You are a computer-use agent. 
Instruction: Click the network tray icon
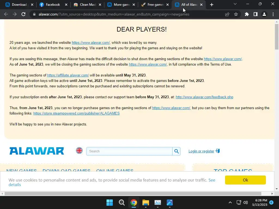(x=239, y=202)
